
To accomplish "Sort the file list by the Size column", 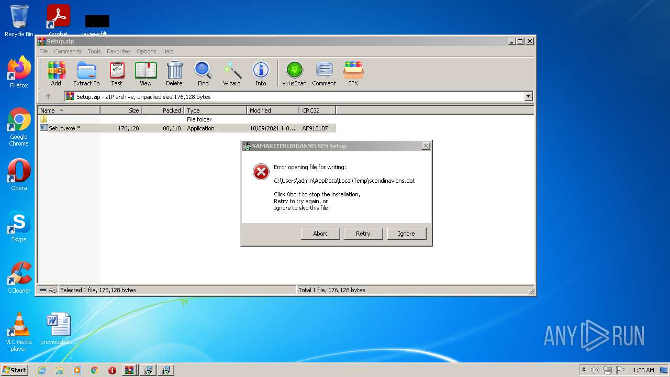I will [121, 110].
